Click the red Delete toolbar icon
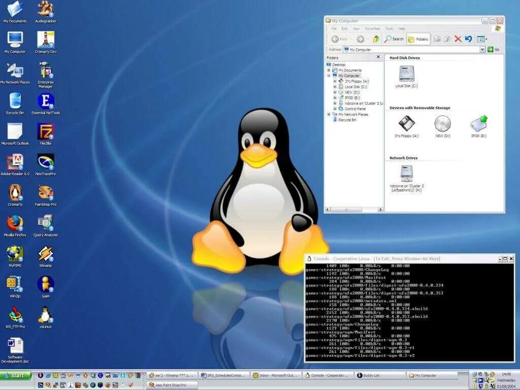This screenshot has width=520, height=390. (458, 39)
